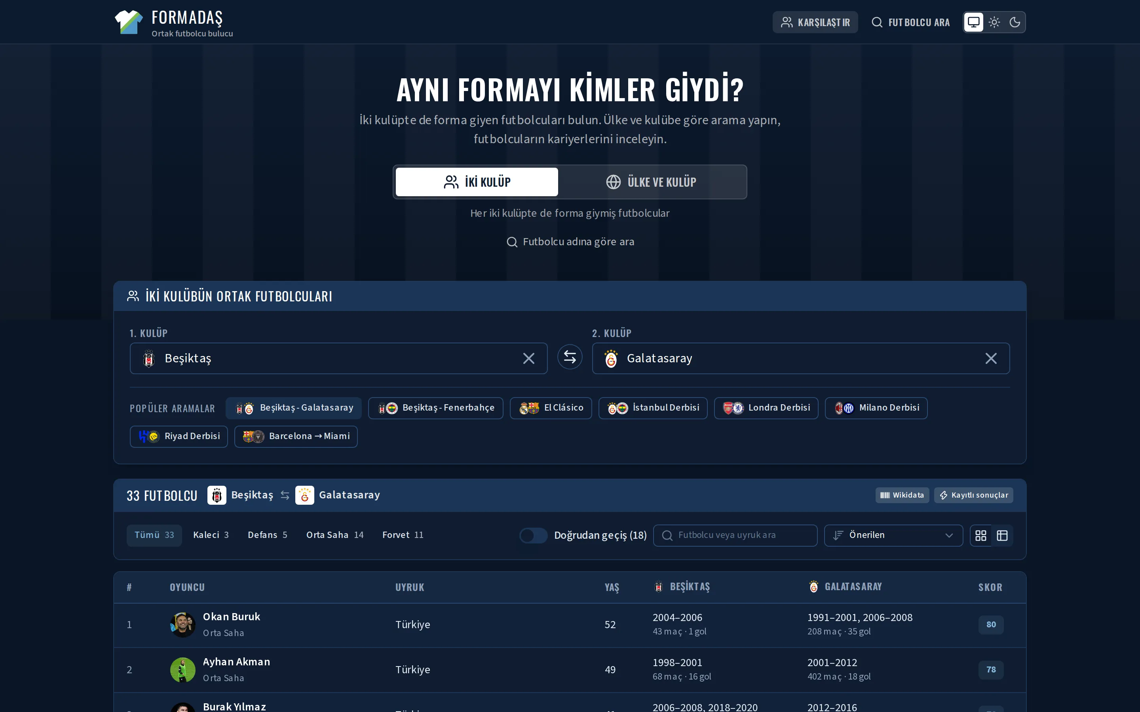Open the Önerilen sort dropdown
The image size is (1140, 712).
893,536
